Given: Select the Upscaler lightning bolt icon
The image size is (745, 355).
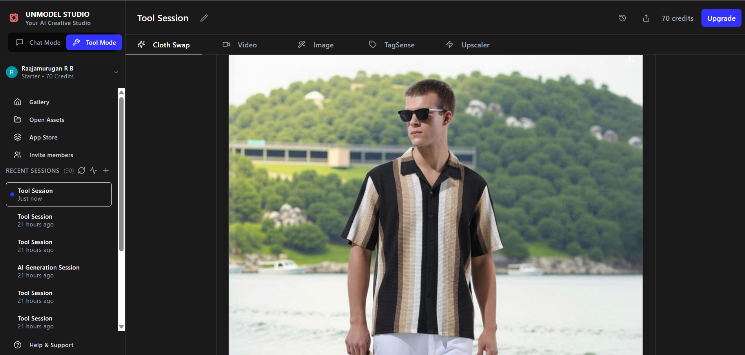Looking at the screenshot, I should pyautogui.click(x=450, y=44).
